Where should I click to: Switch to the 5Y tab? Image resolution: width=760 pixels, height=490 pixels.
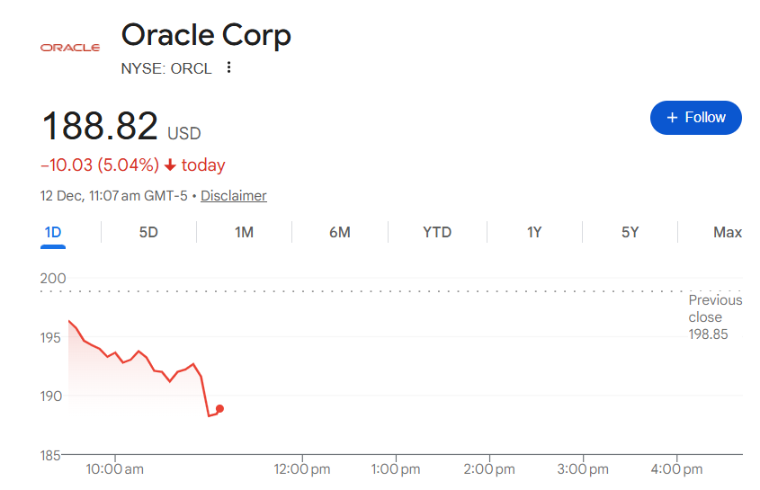(x=630, y=232)
